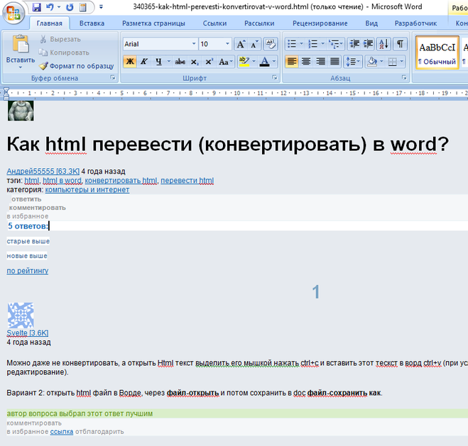Image resolution: width=468 pixels, height=446 pixels.
Task: Align text right
Action: 320,62
